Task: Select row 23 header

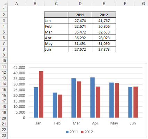Action: pyautogui.click(x=4, y=136)
